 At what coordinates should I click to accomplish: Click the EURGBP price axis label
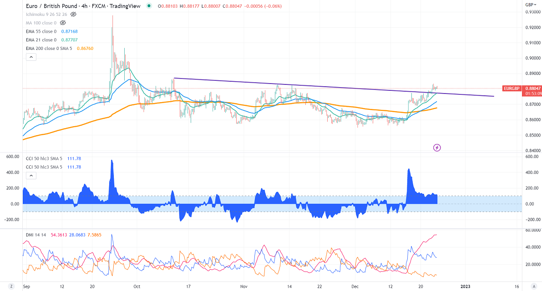[x=512, y=89]
